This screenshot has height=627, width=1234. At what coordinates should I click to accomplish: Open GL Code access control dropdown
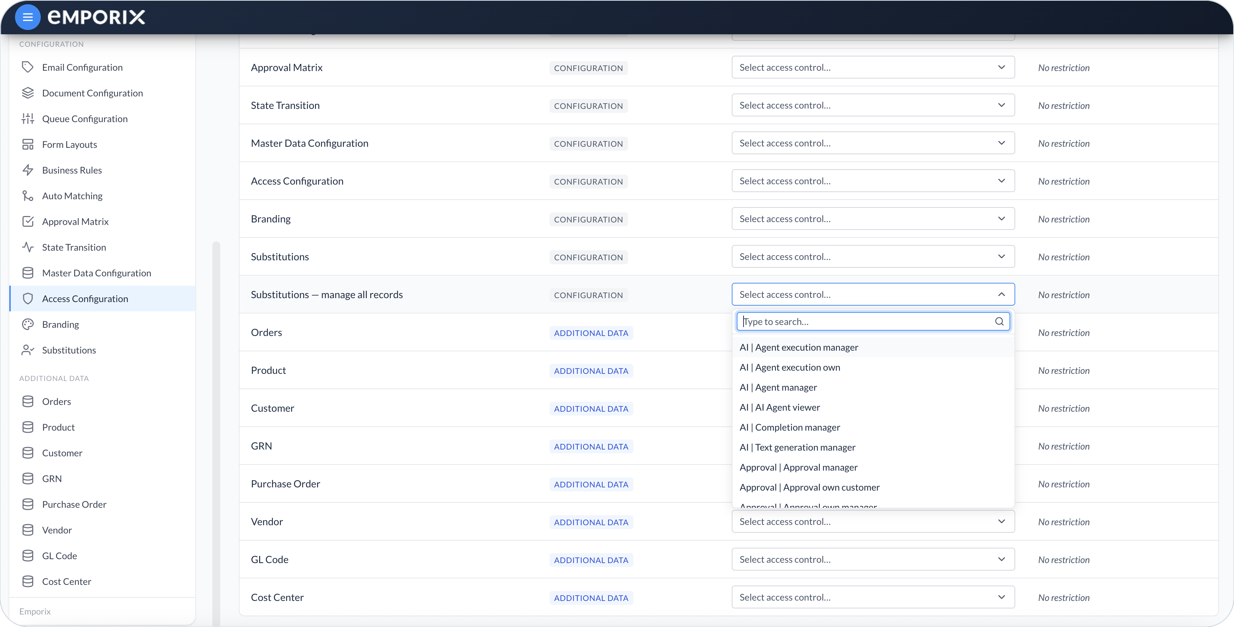pyautogui.click(x=873, y=559)
